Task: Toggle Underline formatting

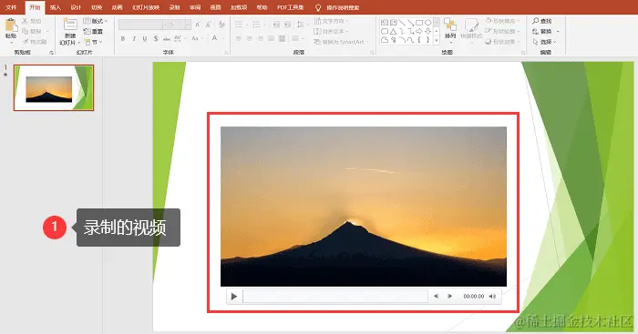Action: [x=145, y=38]
